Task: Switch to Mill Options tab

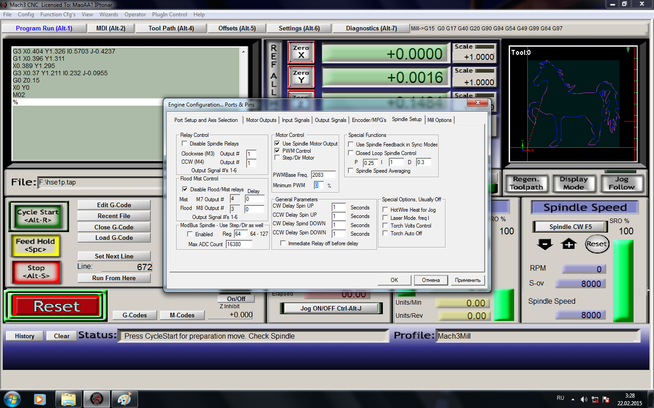Action: (x=440, y=120)
